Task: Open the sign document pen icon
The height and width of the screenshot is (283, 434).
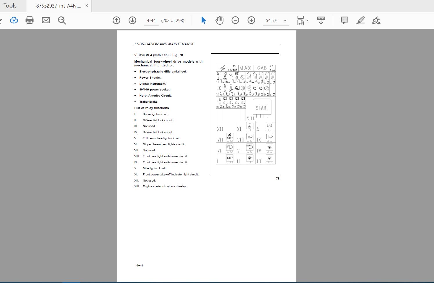Action: (x=377, y=20)
